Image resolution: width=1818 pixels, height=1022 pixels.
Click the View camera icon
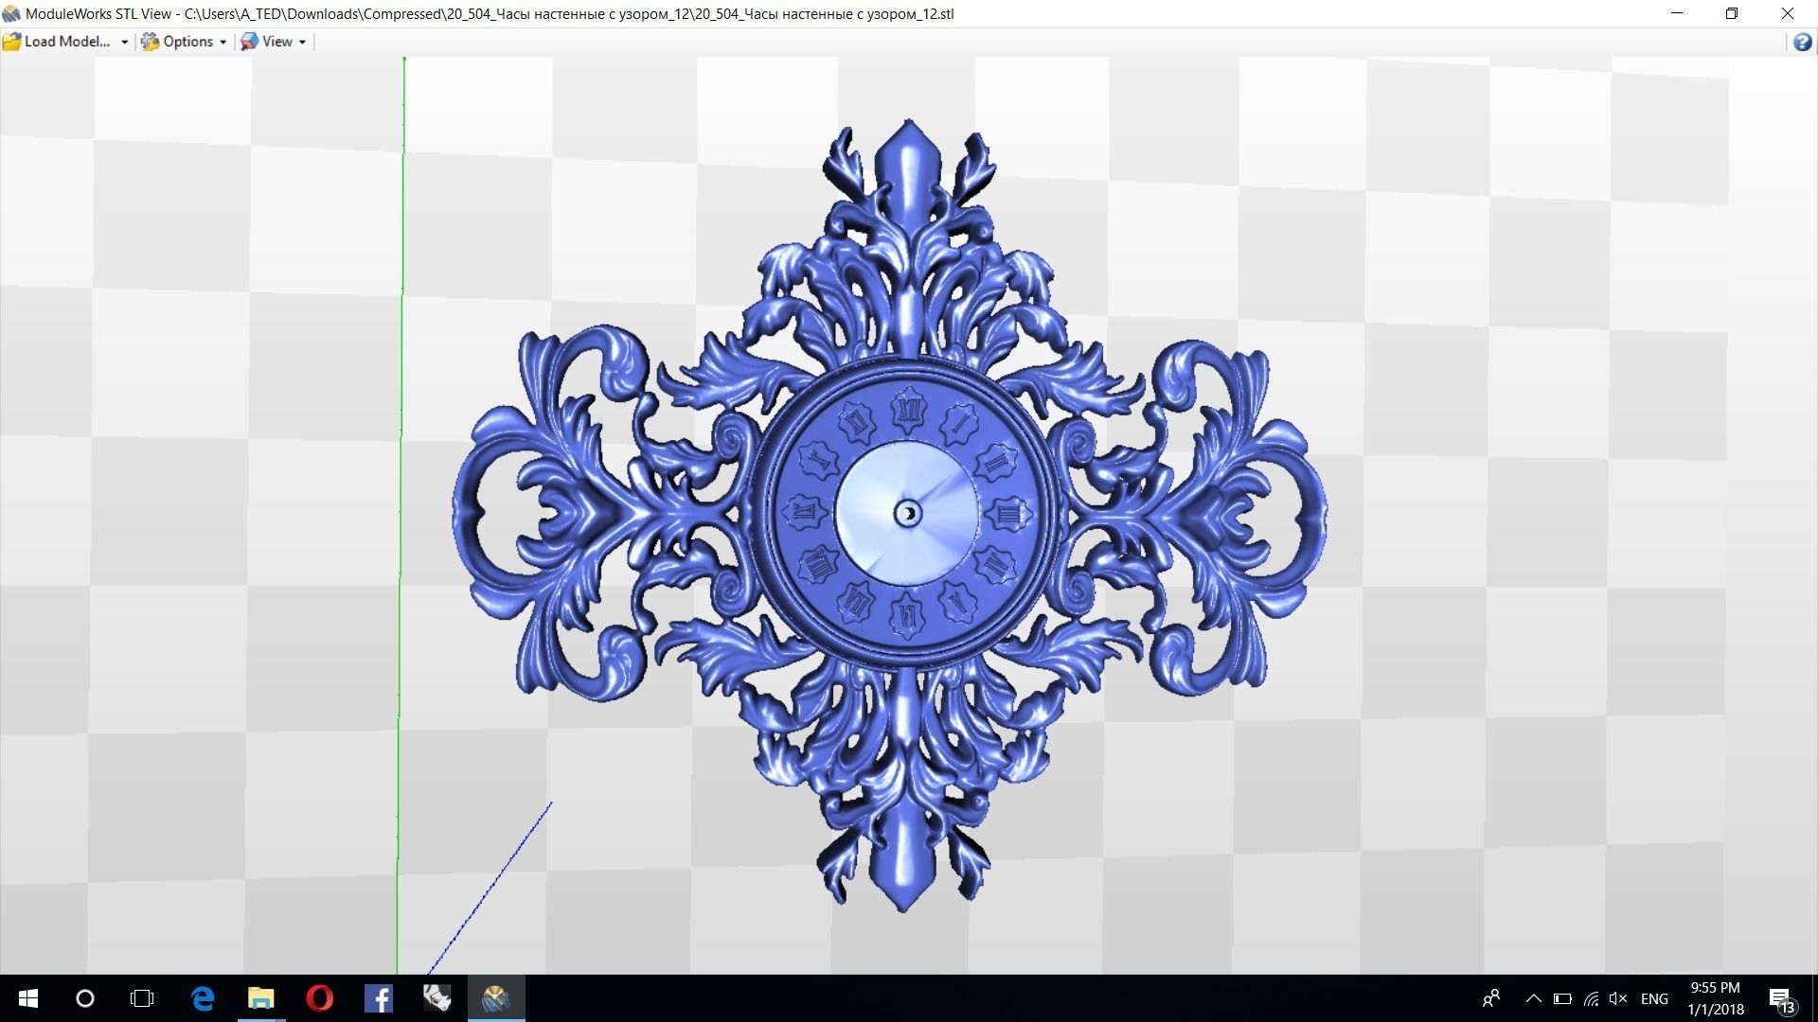point(249,42)
